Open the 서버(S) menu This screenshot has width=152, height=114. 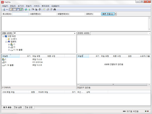[x=36, y=6]
